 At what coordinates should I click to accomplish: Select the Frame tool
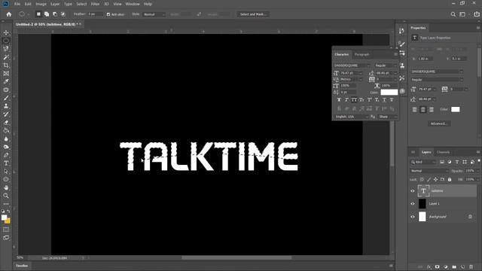[6, 74]
